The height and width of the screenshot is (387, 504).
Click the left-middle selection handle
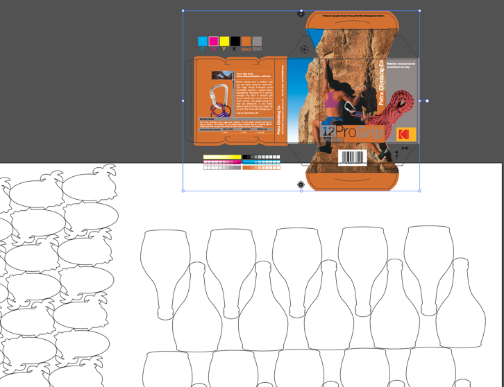click(x=183, y=101)
